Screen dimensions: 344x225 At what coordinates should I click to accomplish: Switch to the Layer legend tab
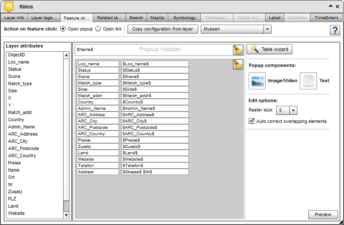click(44, 18)
